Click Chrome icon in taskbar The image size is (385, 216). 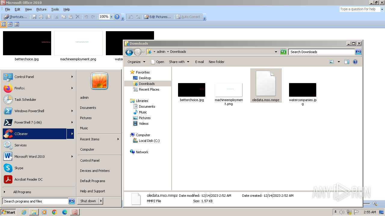[x=54, y=212]
